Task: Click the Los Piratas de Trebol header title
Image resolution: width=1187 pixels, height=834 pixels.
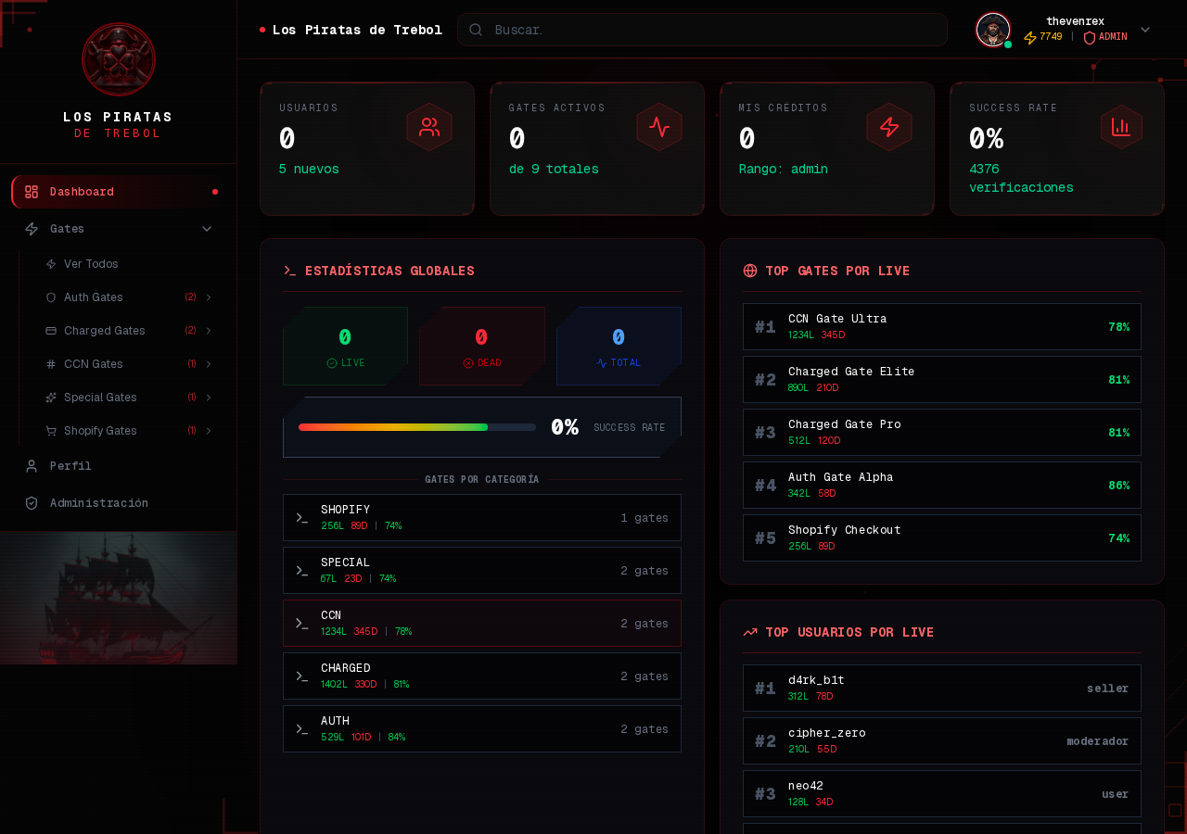Action: (x=357, y=30)
